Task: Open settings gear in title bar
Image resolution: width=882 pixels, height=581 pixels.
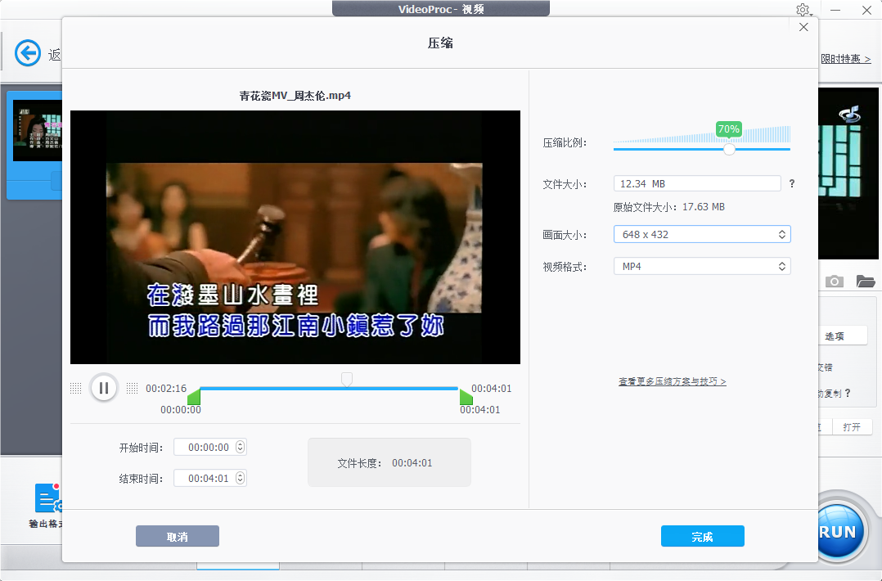Action: (802, 10)
